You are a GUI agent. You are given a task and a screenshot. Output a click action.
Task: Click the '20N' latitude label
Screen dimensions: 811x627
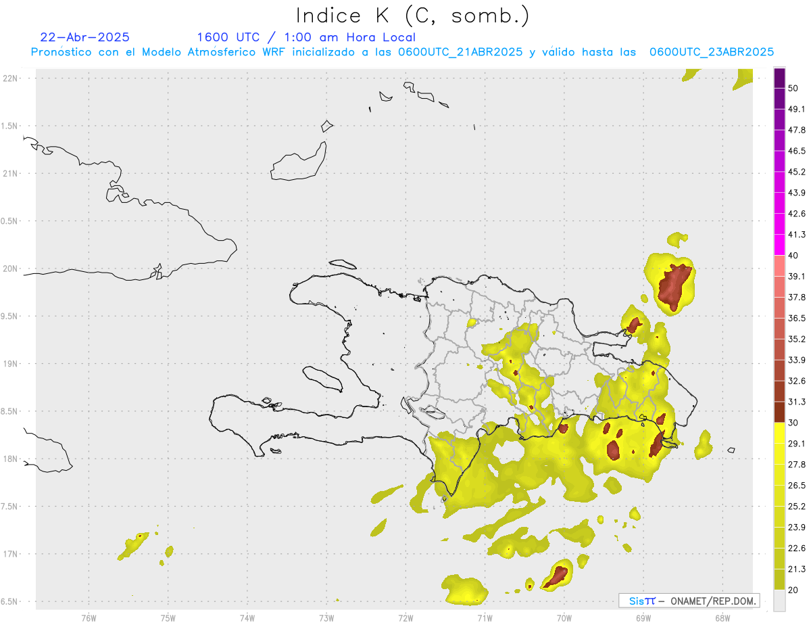point(11,269)
